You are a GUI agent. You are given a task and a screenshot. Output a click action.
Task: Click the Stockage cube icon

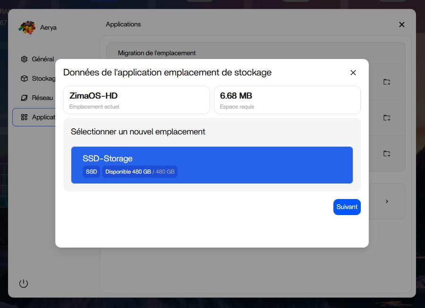[x=24, y=79]
